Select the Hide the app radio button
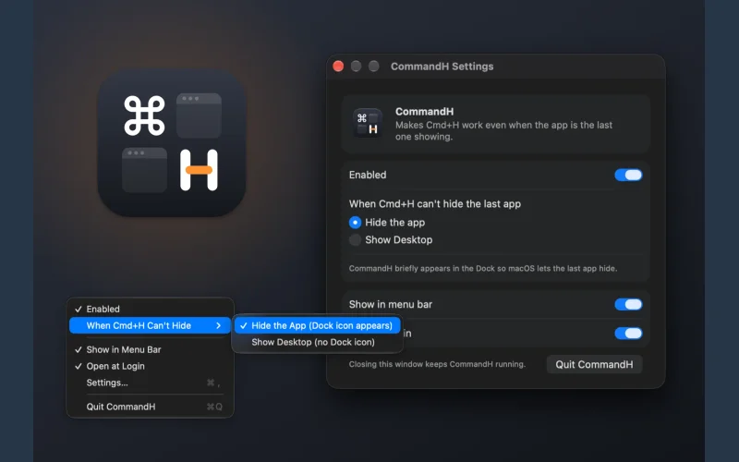 (x=355, y=222)
